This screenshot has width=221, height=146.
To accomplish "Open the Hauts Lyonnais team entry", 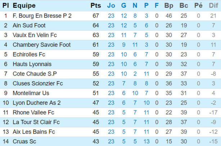I will pyautogui.click(x=32, y=64).
